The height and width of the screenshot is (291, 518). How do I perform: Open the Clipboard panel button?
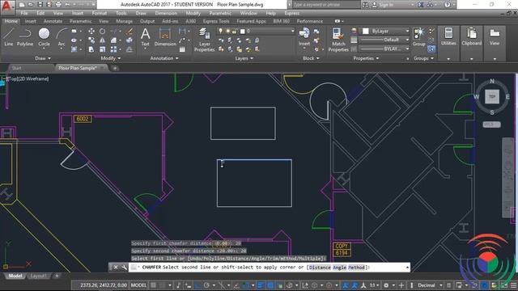tap(471, 36)
